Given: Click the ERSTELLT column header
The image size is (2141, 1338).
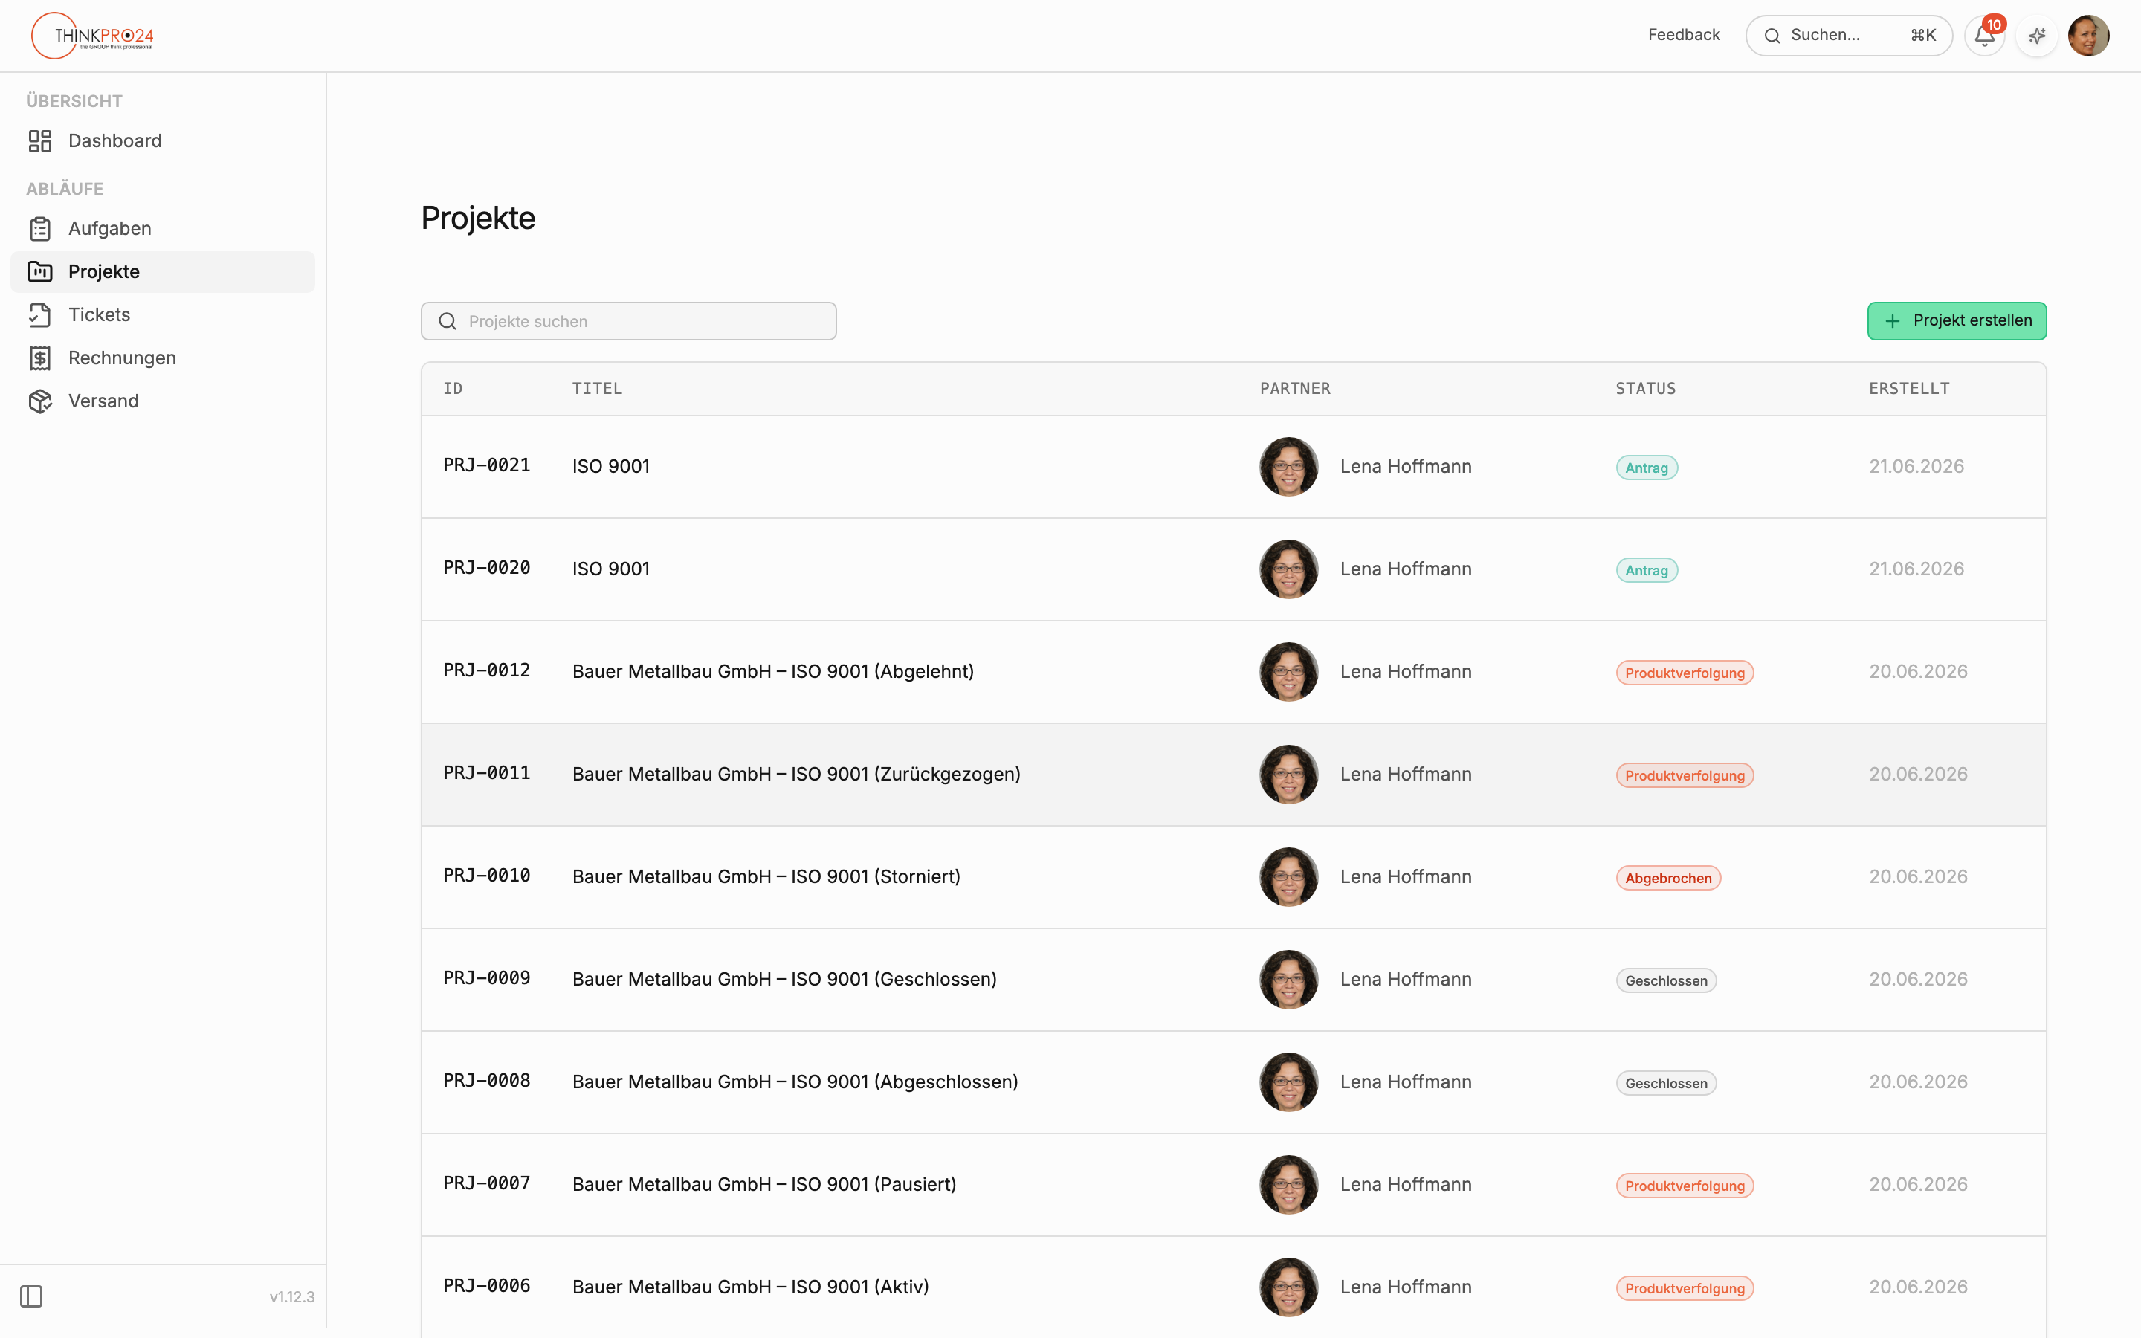Looking at the screenshot, I should [x=1909, y=389].
